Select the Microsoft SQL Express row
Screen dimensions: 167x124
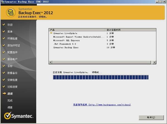pos(67,40)
